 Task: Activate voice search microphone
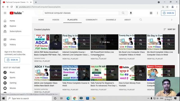(131, 13)
